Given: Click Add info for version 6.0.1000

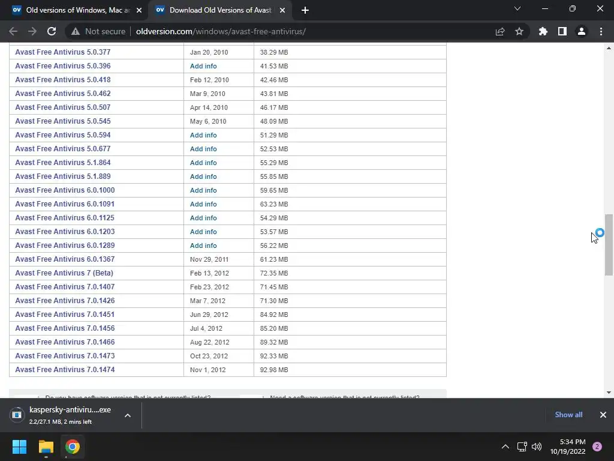Looking at the screenshot, I should tap(203, 190).
